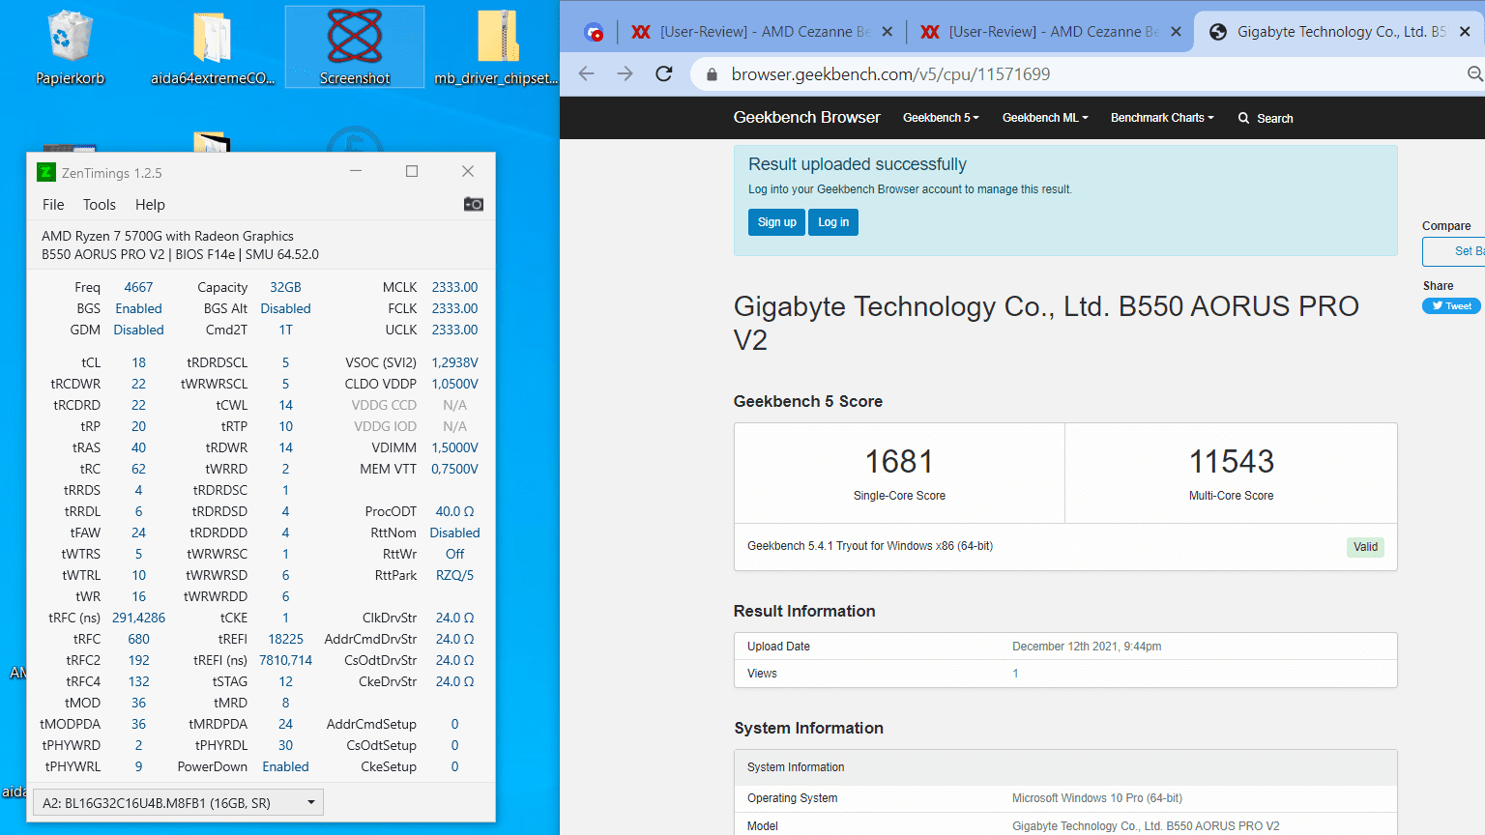
Task: Expand the Geekbench 5 dropdown menu
Action: 941,118
